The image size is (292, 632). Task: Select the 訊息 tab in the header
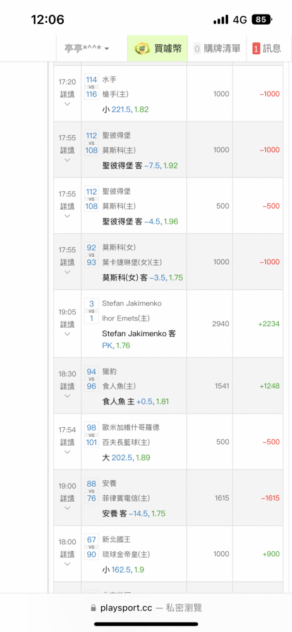pyautogui.click(x=267, y=49)
